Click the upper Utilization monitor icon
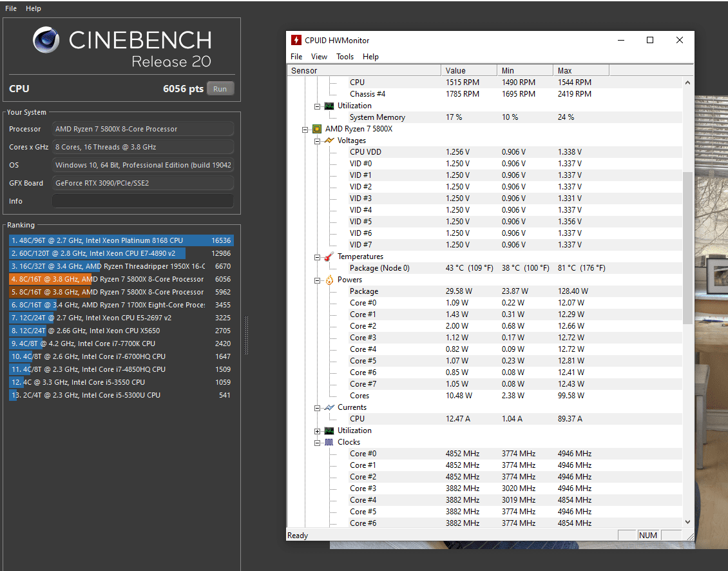This screenshot has width=728, height=571. [329, 106]
